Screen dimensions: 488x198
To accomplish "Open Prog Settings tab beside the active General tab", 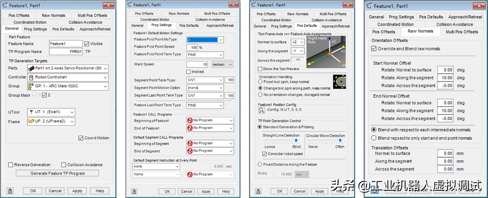I will 35,29.
